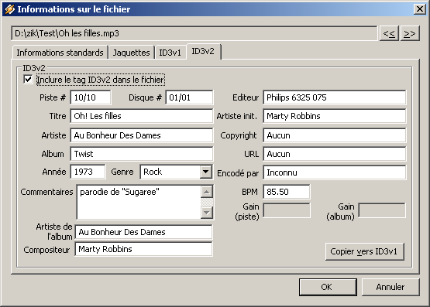Click the Artiste field Au Bonheur Des Dames
430x307 pixels.
pyautogui.click(x=142, y=135)
